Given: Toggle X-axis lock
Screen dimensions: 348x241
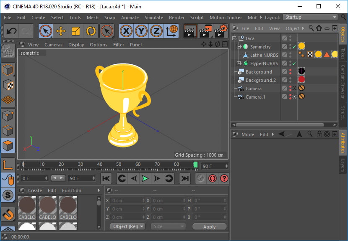Looking at the screenshot, I should pos(126,31).
